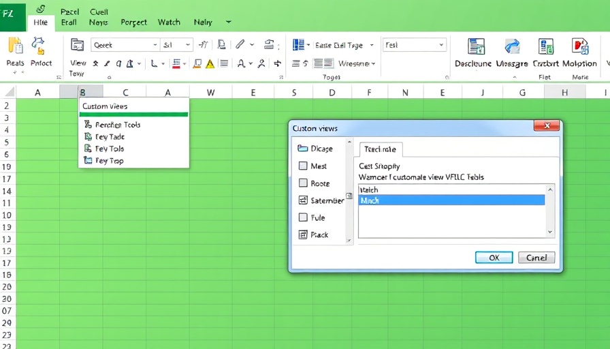The width and height of the screenshot is (610, 349).
Task: Open the Watch ribbon tab
Action: (x=169, y=22)
